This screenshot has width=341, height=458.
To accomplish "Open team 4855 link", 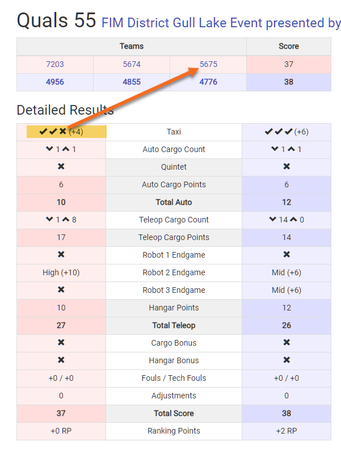I will (x=132, y=82).
